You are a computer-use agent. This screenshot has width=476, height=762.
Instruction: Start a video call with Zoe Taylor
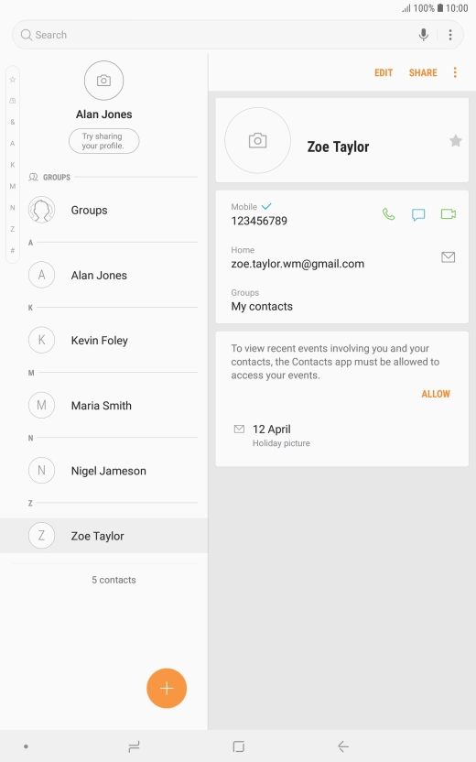point(449,213)
